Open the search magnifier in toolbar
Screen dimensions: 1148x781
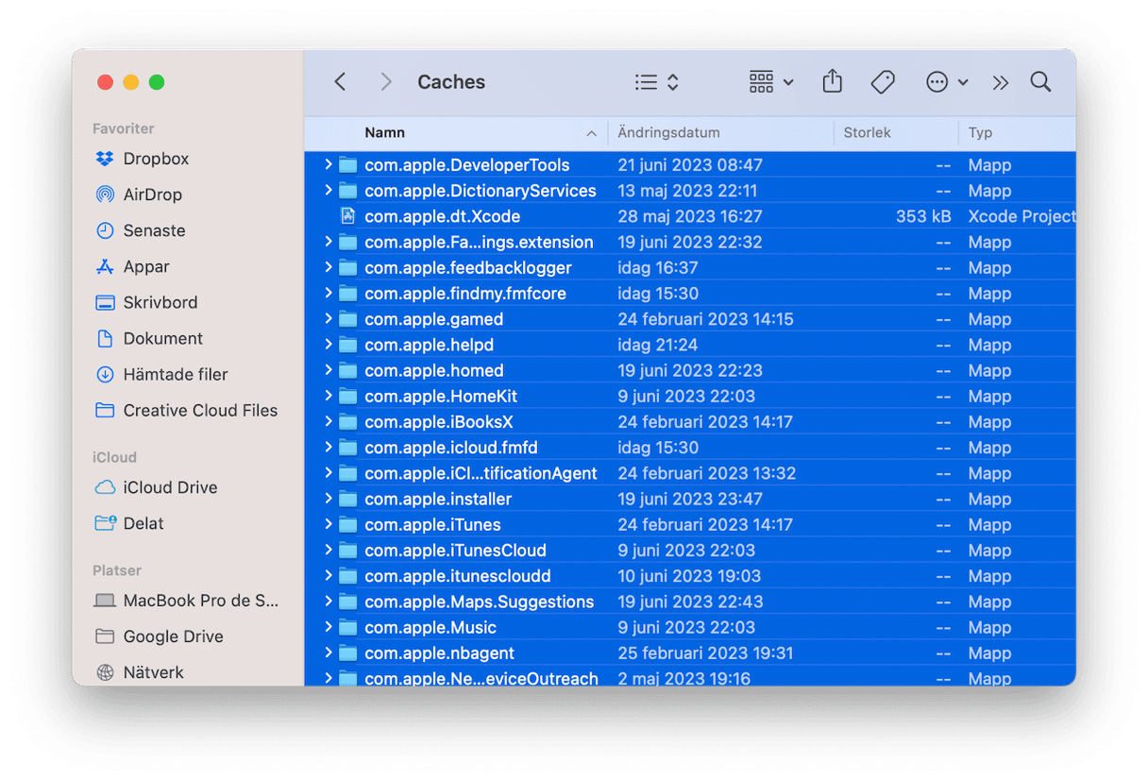pyautogui.click(x=1040, y=82)
